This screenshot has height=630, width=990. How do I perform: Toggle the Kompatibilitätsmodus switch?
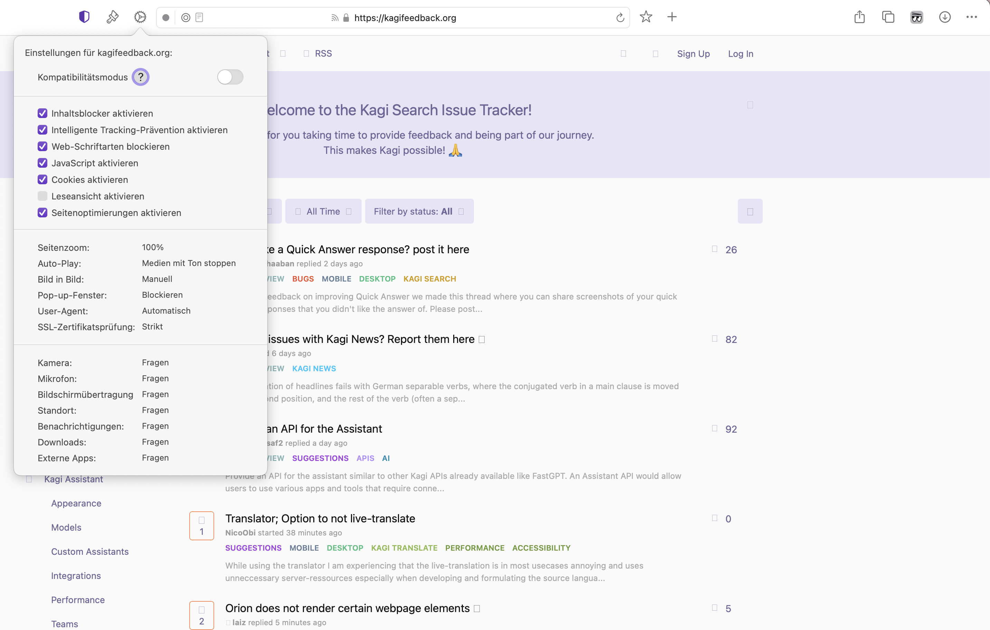230,77
